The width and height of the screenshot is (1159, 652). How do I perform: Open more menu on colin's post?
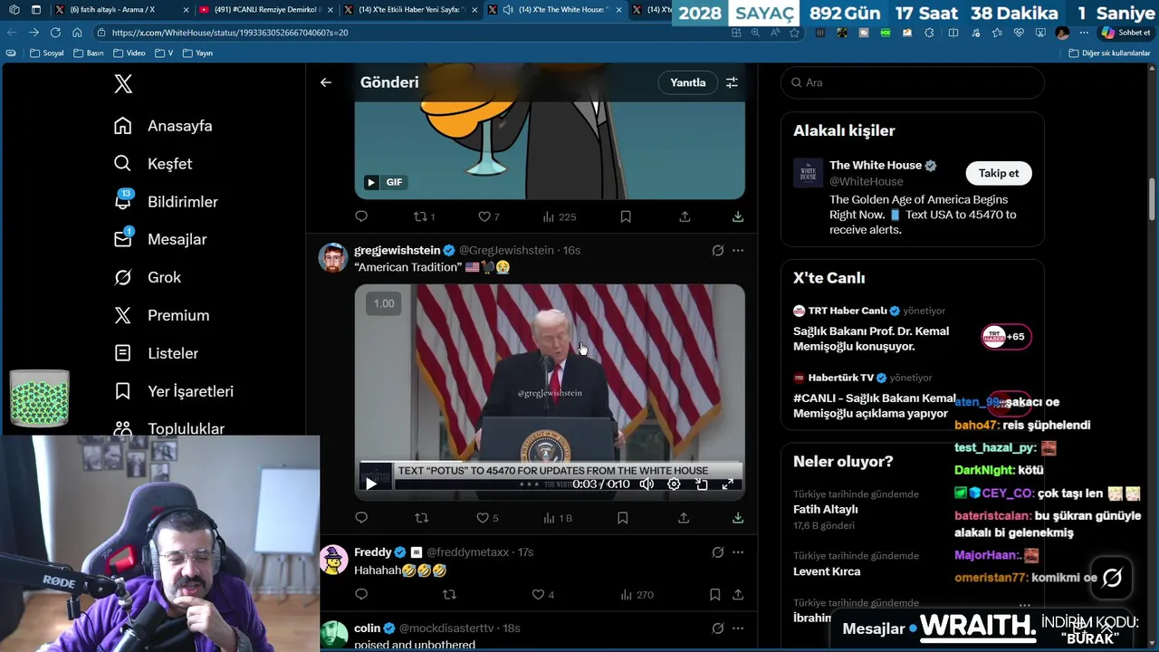click(x=738, y=628)
